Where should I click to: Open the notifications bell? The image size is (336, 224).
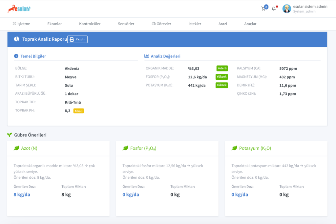pos(274,9)
